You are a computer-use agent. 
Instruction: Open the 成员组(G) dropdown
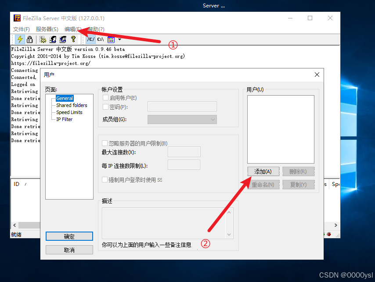(182, 119)
